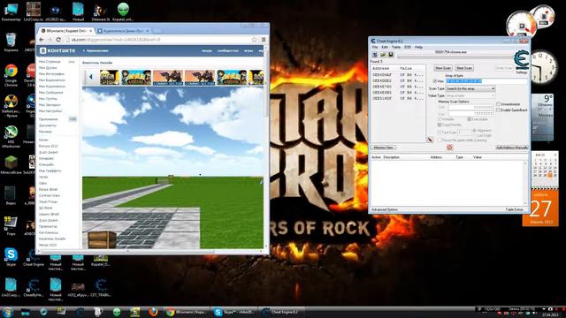Click Add Address Manually button
The image size is (566, 318).
[x=511, y=148]
